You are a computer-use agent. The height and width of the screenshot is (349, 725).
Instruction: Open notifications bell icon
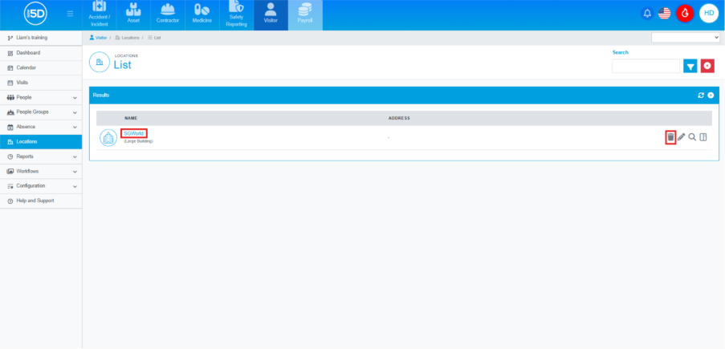click(647, 14)
